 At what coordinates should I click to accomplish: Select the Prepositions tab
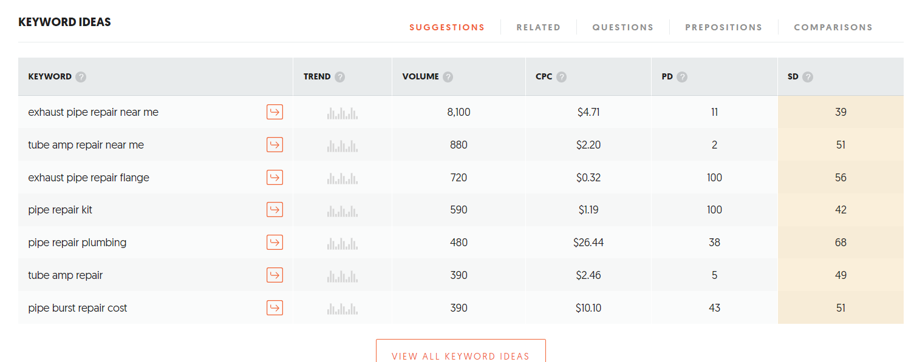[x=723, y=27]
